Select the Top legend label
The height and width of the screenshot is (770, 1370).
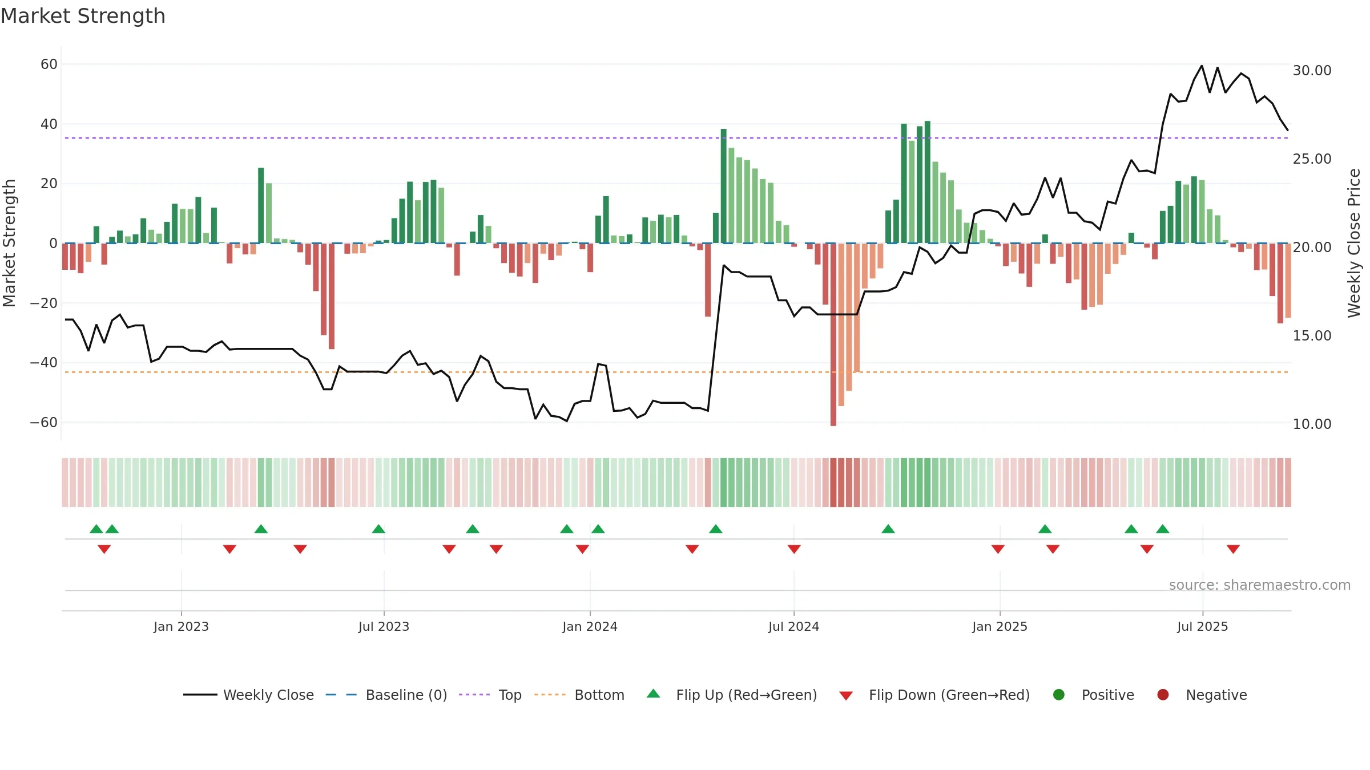[510, 695]
